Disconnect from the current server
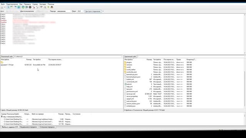This screenshot has height=138, width=246. (x=33, y=7)
